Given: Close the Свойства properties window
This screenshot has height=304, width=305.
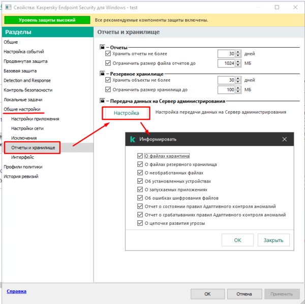Looking at the screenshot, I should tap(295, 7).
